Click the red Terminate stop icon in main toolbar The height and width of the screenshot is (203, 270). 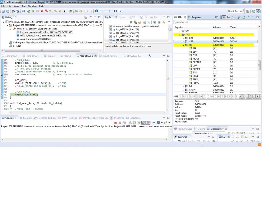(x=42, y=11)
